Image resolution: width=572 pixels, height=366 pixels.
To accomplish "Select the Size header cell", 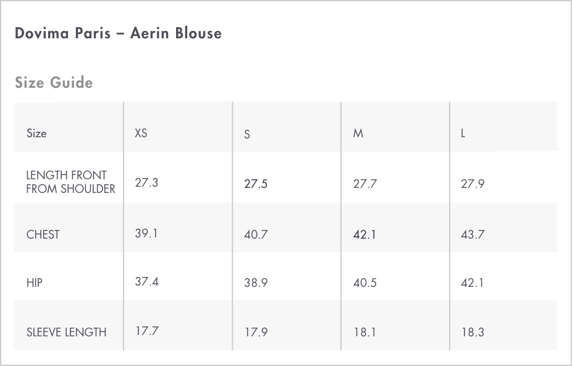I will (x=36, y=134).
